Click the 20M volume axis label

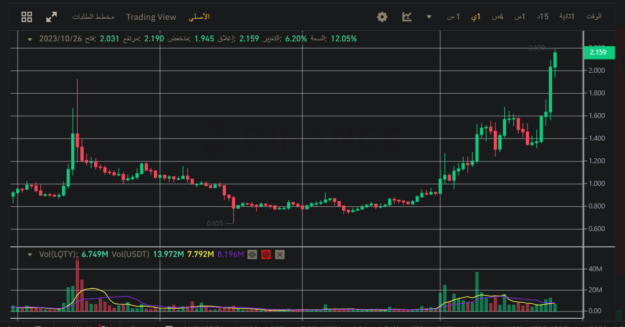coord(595,290)
